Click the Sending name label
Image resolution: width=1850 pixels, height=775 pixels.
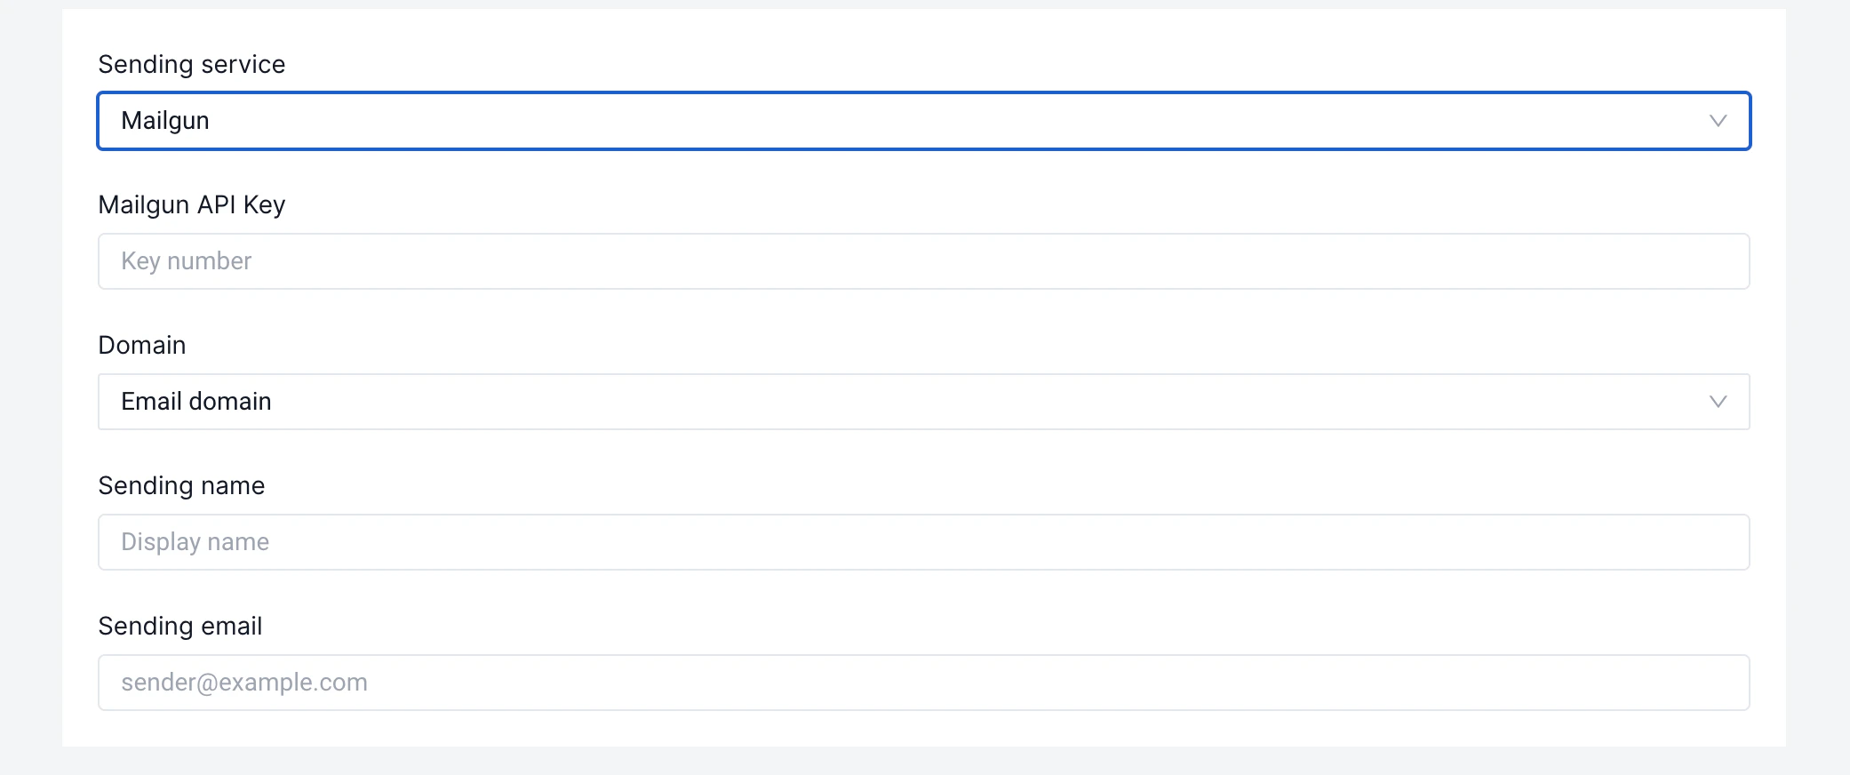181,485
